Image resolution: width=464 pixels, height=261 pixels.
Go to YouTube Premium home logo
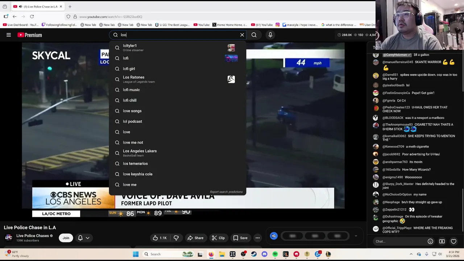coord(30,35)
